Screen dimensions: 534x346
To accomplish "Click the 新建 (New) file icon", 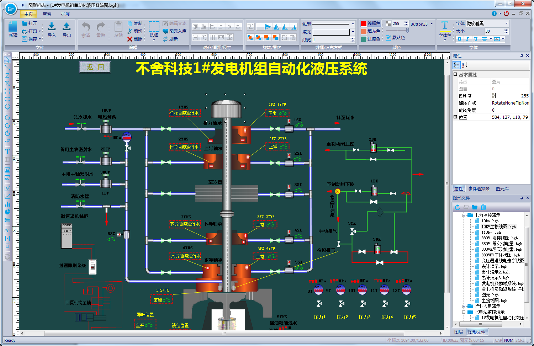I will point(13,27).
